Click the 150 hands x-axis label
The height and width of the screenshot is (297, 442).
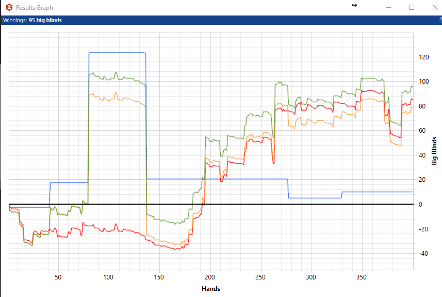click(159, 277)
